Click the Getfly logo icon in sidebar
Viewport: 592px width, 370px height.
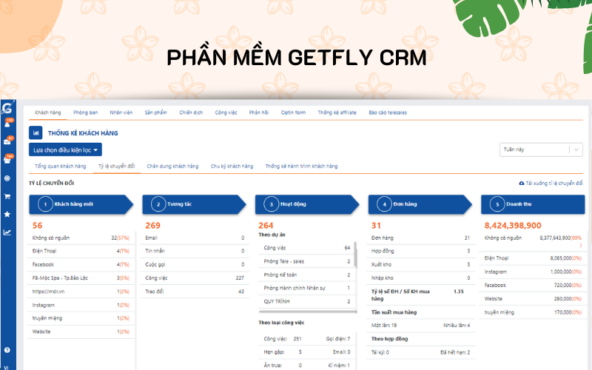coord(7,108)
